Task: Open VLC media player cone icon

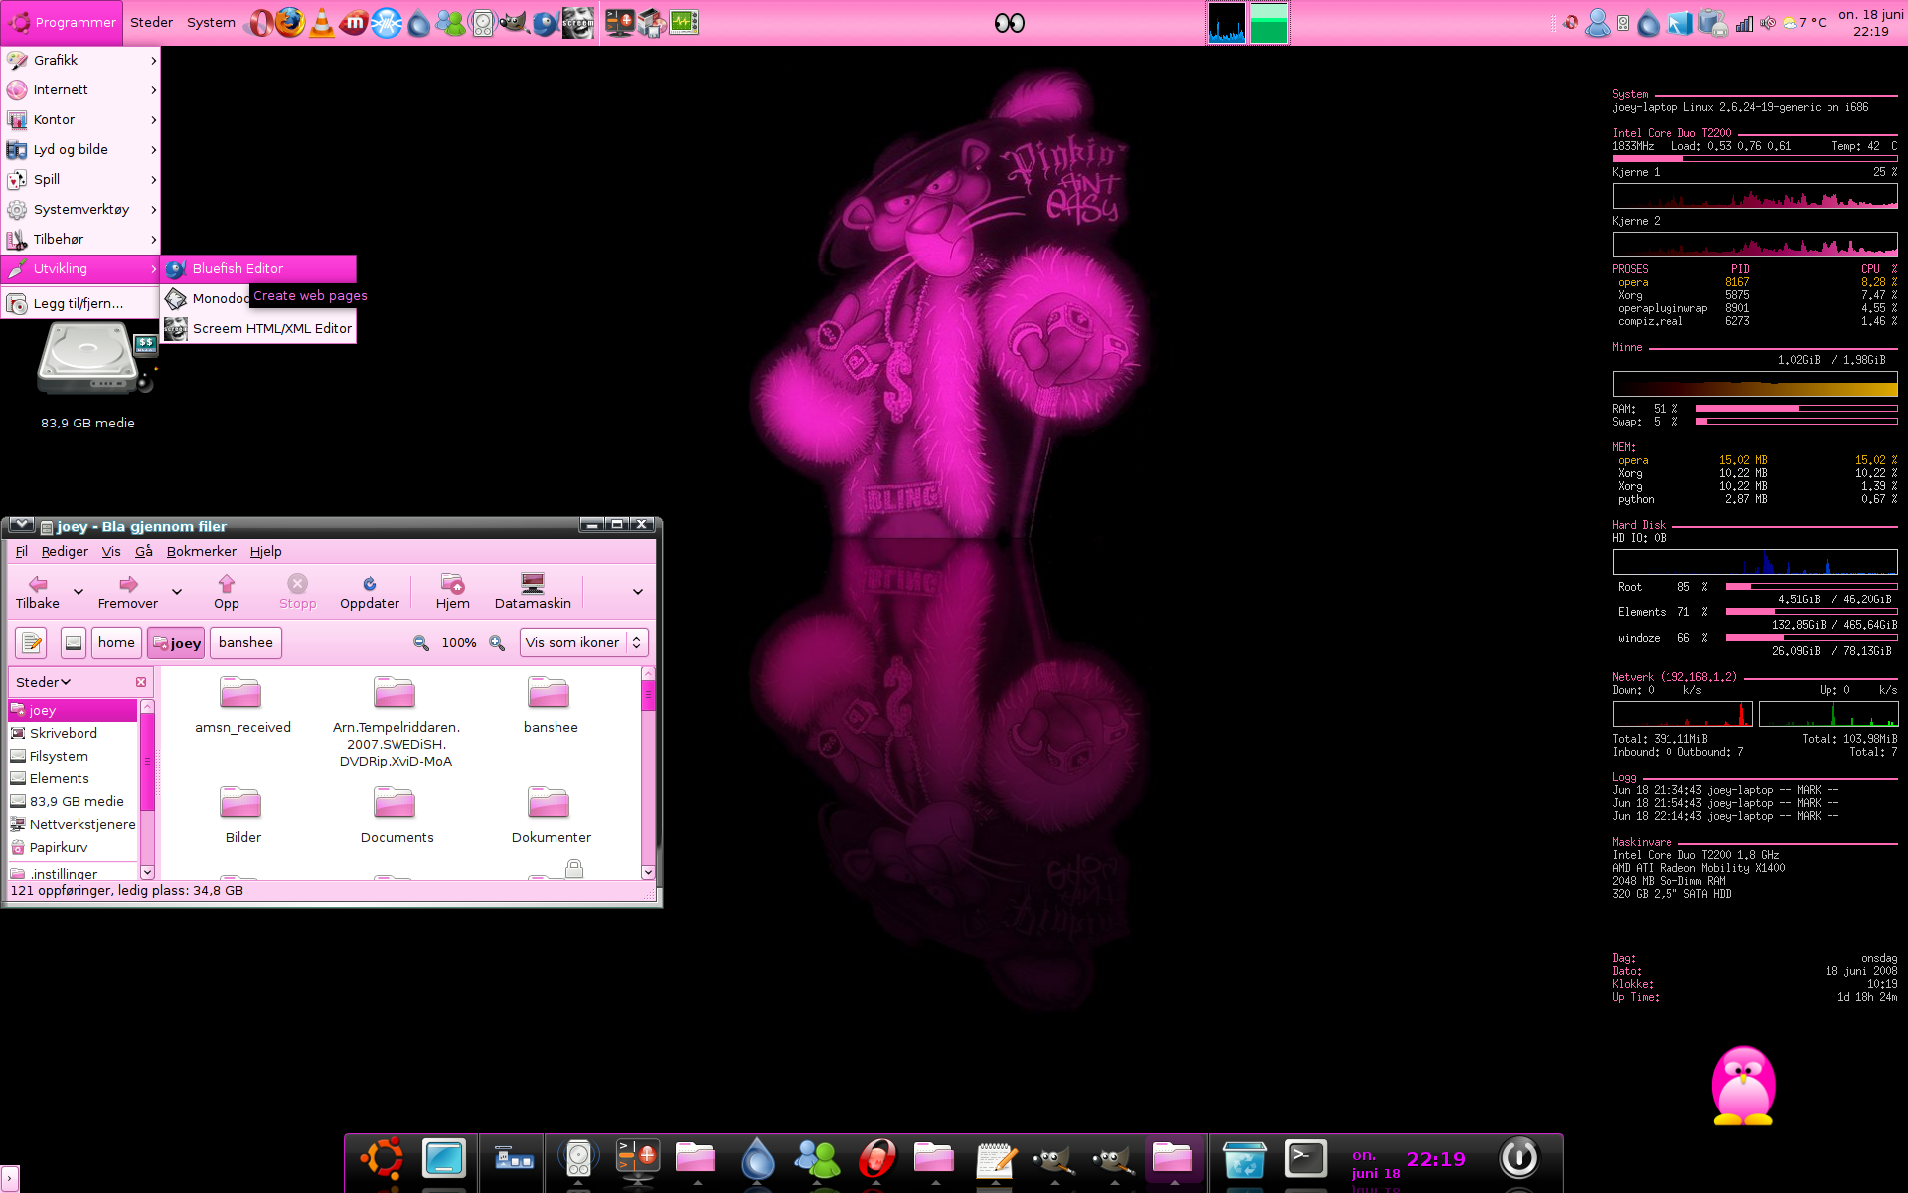Action: pos(322,22)
